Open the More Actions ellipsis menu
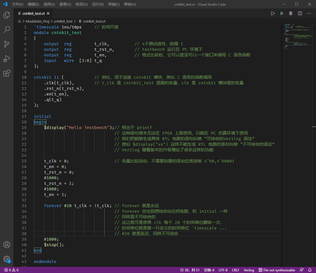 309,13
